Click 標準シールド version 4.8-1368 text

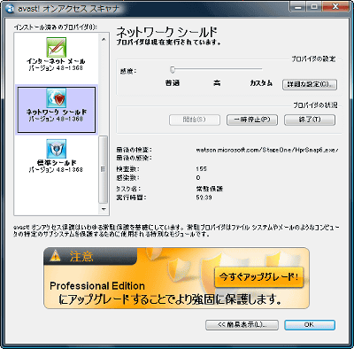click(56, 170)
